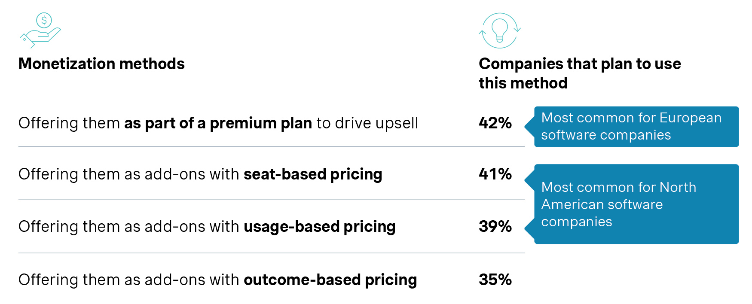Click the 'Most common for European software companies' callout
Image resolution: width=752 pixels, height=304 pixels.
coord(636,127)
